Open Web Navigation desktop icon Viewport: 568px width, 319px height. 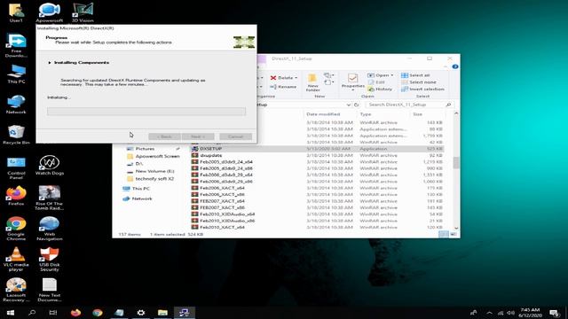[x=50, y=229]
